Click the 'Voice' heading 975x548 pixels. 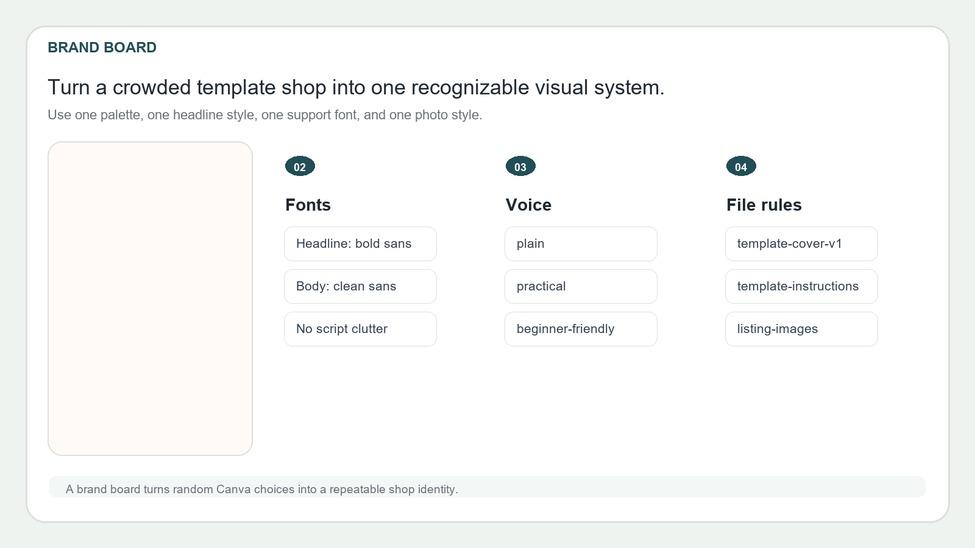pyautogui.click(x=528, y=205)
